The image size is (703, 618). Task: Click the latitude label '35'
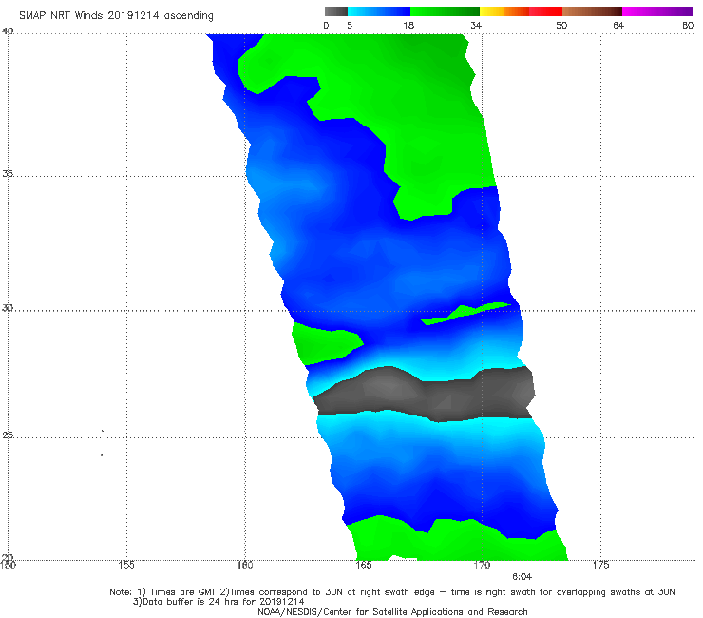(8, 173)
